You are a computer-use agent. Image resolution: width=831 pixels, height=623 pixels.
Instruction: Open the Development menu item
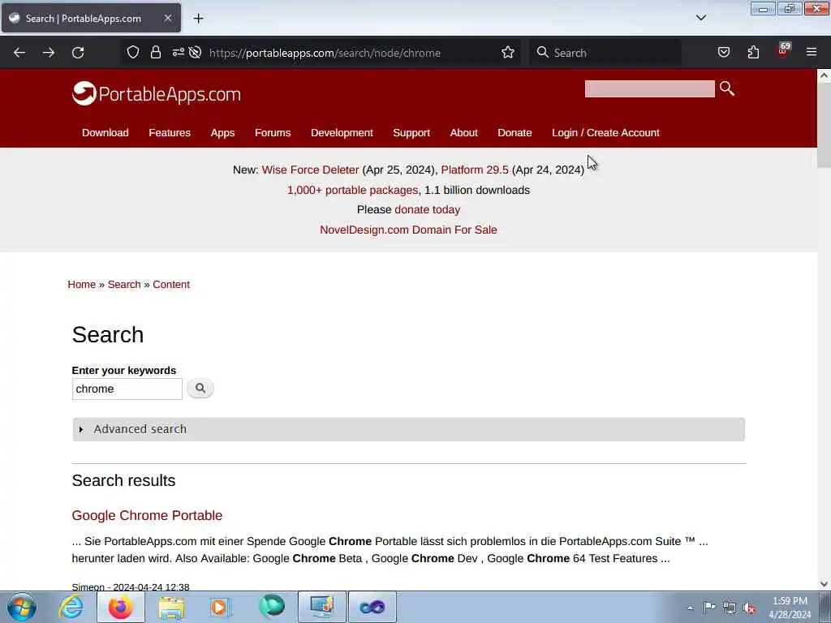[x=342, y=133]
